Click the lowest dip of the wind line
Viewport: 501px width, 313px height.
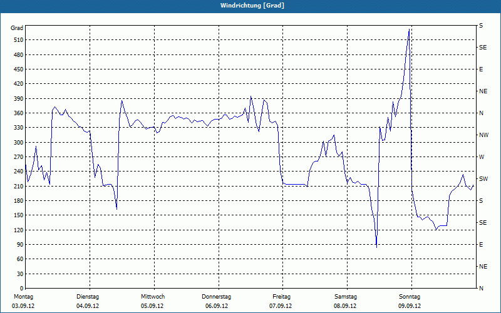(x=377, y=247)
